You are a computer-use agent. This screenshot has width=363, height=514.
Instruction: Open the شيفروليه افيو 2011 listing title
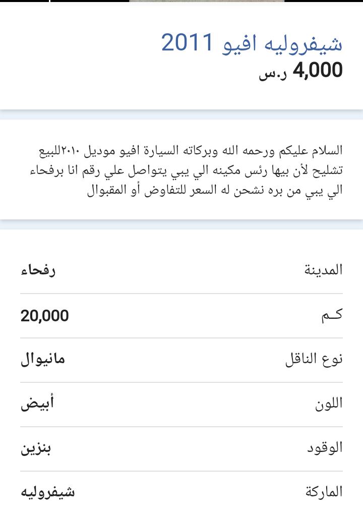point(252,43)
